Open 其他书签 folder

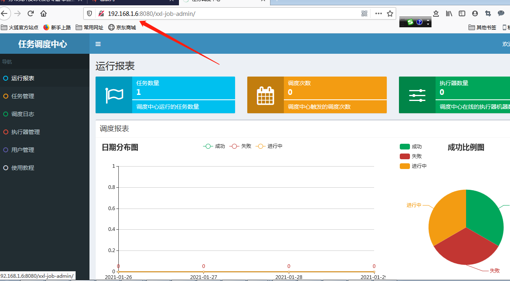coord(482,28)
